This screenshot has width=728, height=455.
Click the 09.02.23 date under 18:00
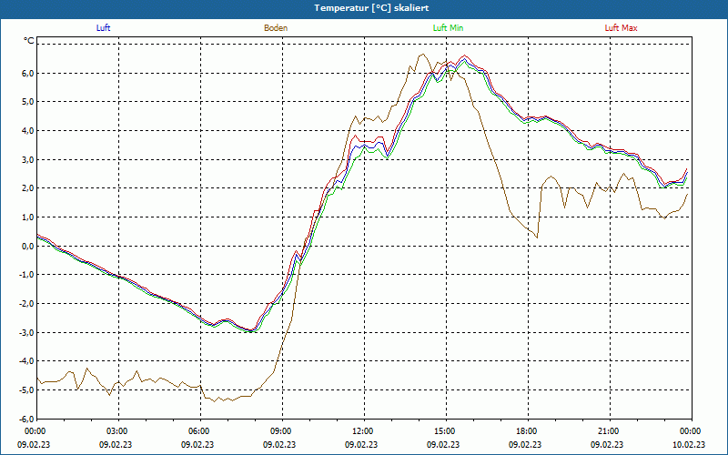click(x=525, y=444)
